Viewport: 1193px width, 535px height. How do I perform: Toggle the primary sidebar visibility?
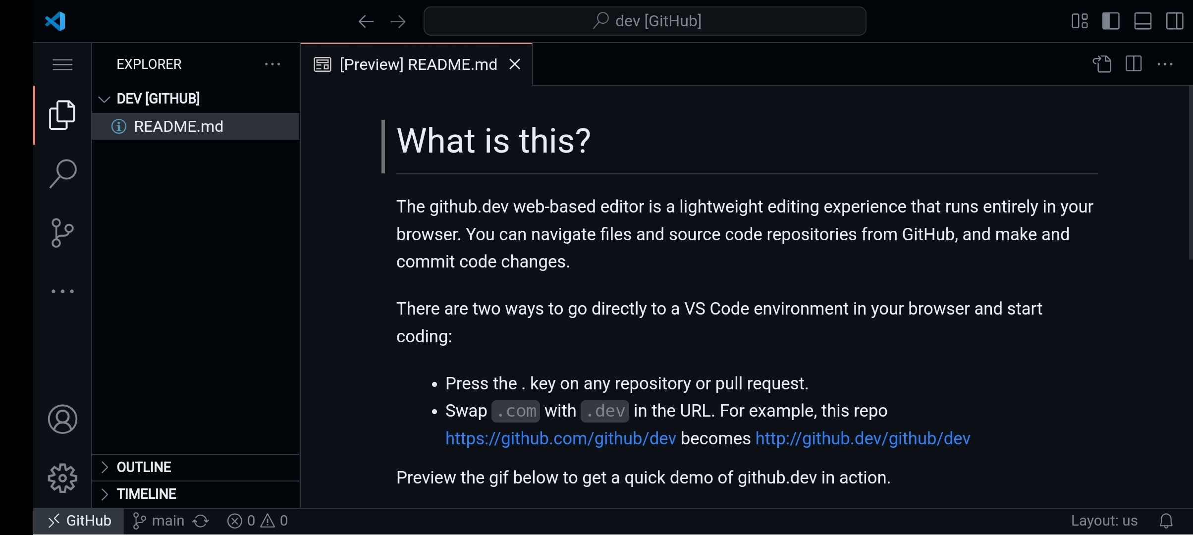pyautogui.click(x=1111, y=21)
